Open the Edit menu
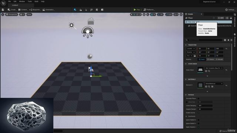237x133 pixels. coord(15,1)
